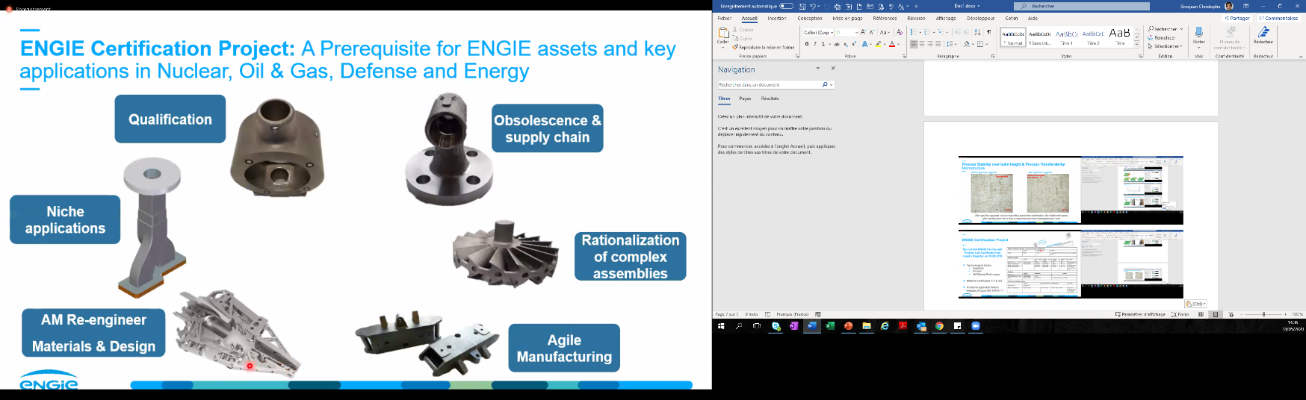Screen dimensions: 1306x400
Task: Open the quick access toolbar customize dropdown
Action: click(x=916, y=7)
